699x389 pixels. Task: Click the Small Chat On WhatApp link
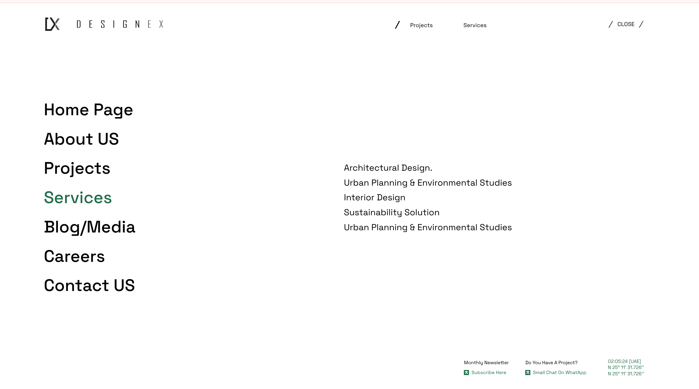pyautogui.click(x=559, y=373)
